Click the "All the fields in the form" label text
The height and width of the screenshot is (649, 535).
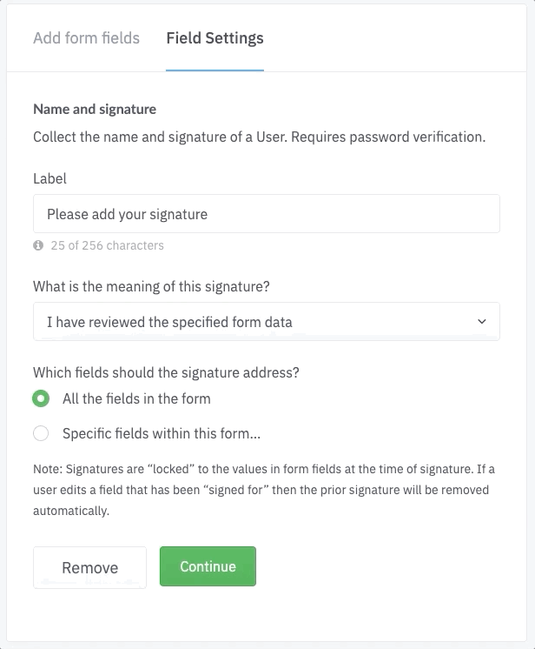point(136,399)
